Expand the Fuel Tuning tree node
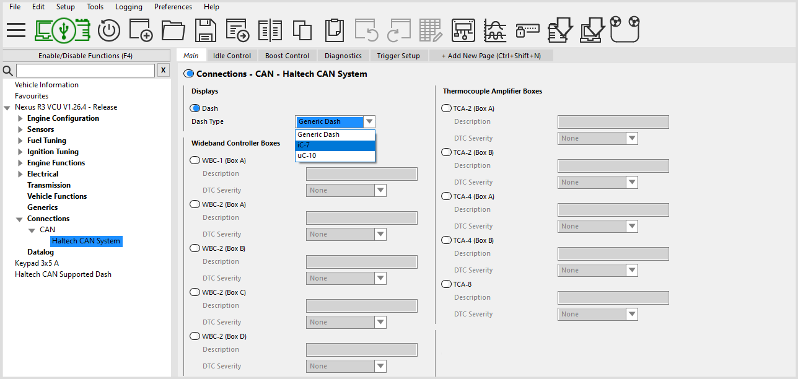Viewport: 798px width, 379px height. [x=20, y=141]
